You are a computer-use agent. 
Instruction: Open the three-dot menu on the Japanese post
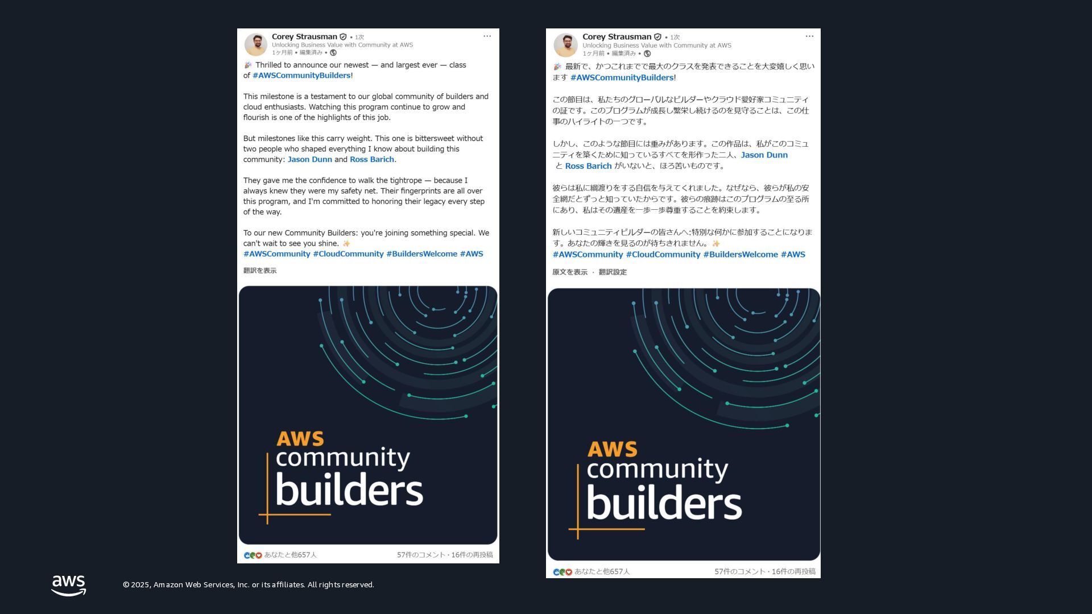coord(809,36)
